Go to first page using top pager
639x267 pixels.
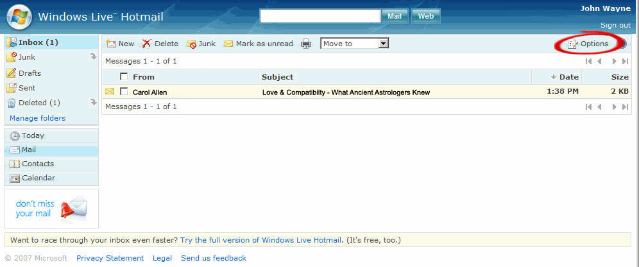tap(588, 62)
